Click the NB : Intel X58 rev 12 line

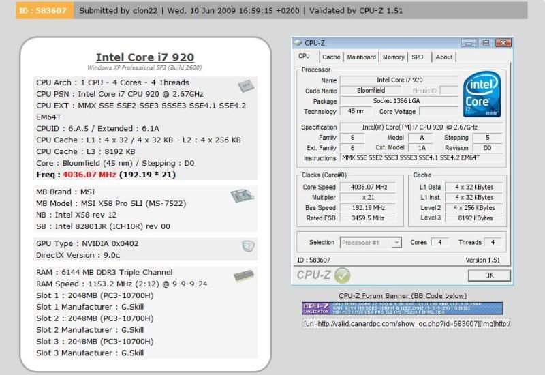[x=76, y=215]
